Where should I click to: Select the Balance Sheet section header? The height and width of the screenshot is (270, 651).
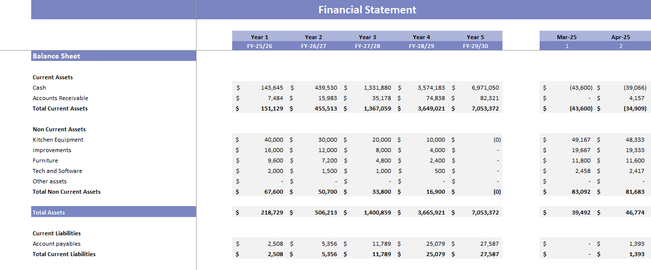pyautogui.click(x=113, y=56)
